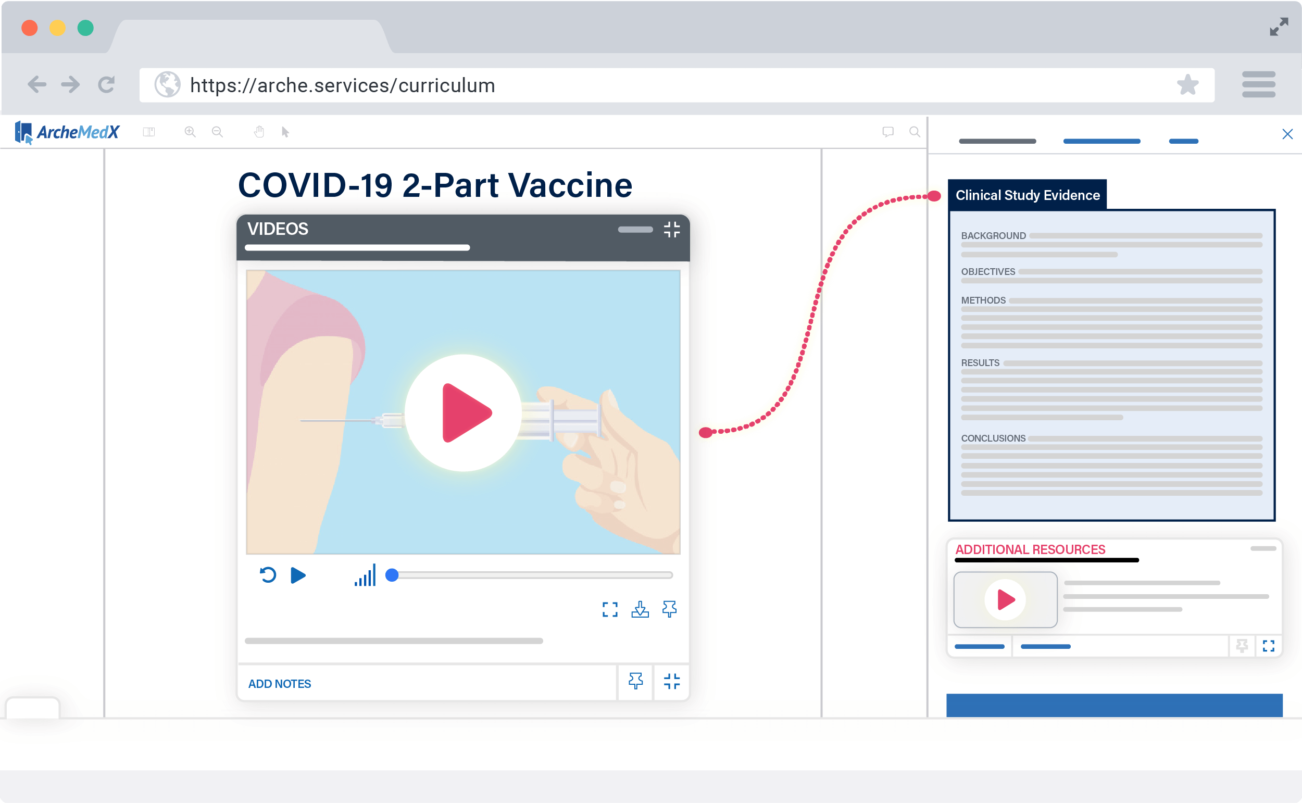Toggle browser fullscreen arrows icon

pyautogui.click(x=1279, y=27)
